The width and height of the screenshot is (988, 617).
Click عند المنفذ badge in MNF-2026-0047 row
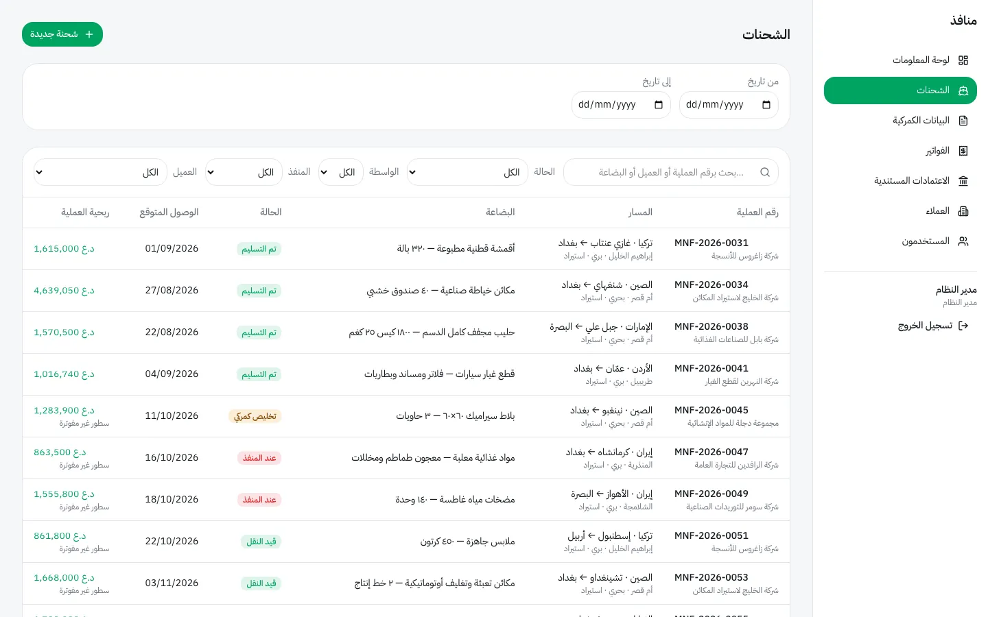coord(259,458)
